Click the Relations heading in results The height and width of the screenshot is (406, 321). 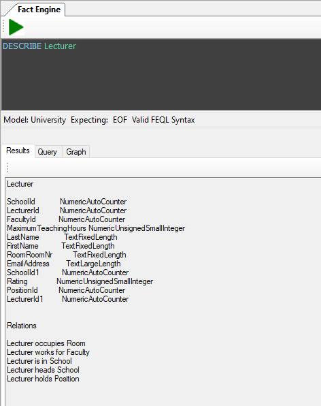(x=22, y=326)
